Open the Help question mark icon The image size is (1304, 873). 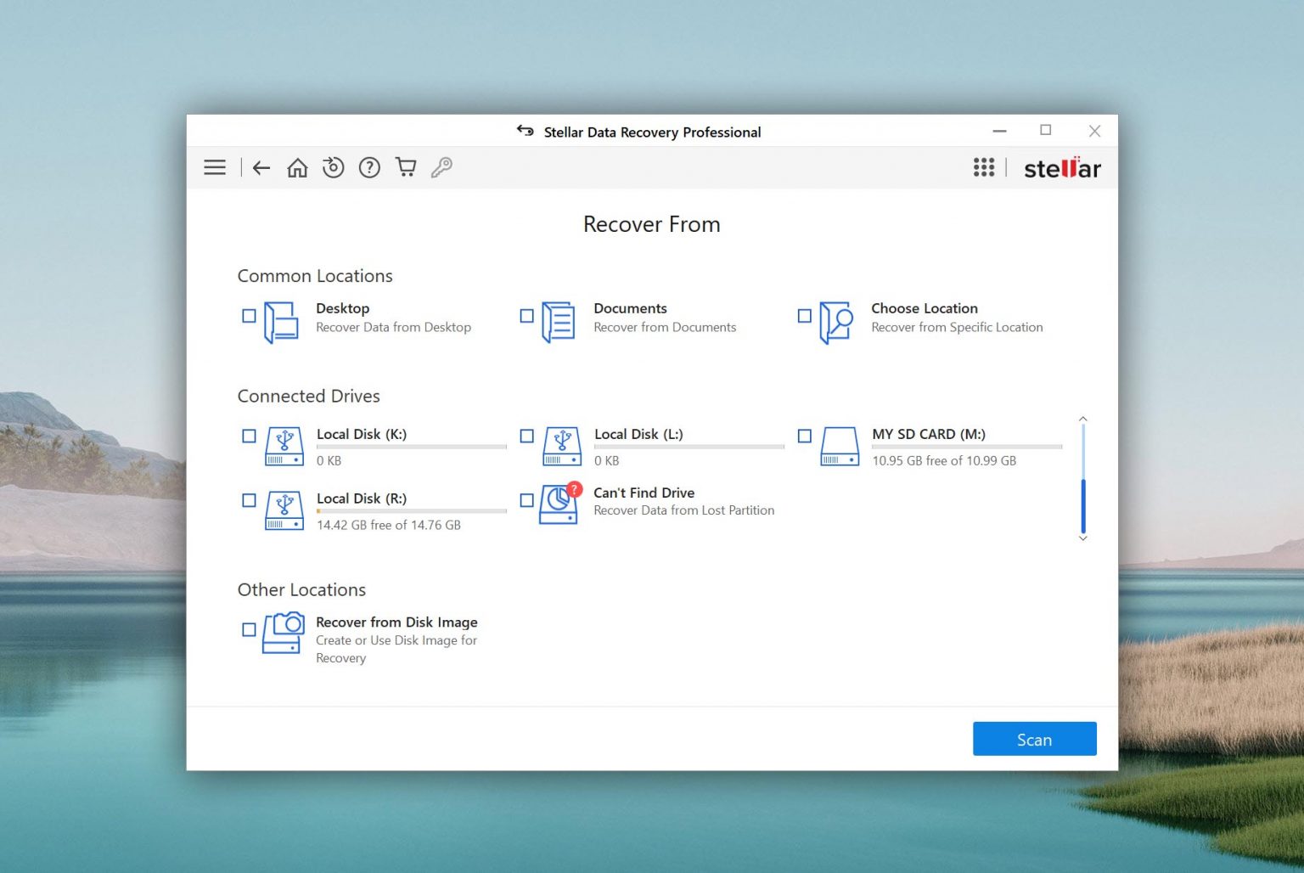click(x=369, y=167)
